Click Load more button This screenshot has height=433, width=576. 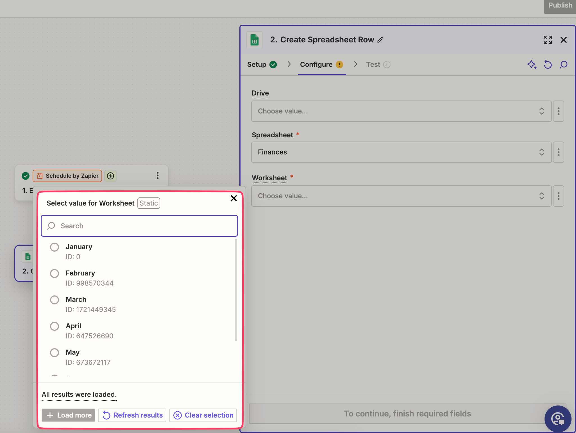point(68,415)
